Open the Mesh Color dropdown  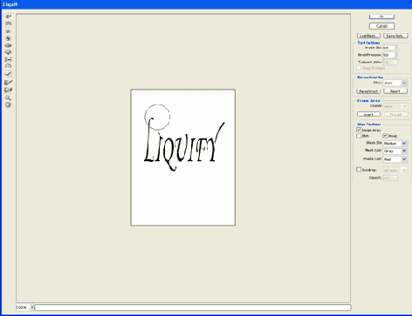[x=395, y=151]
